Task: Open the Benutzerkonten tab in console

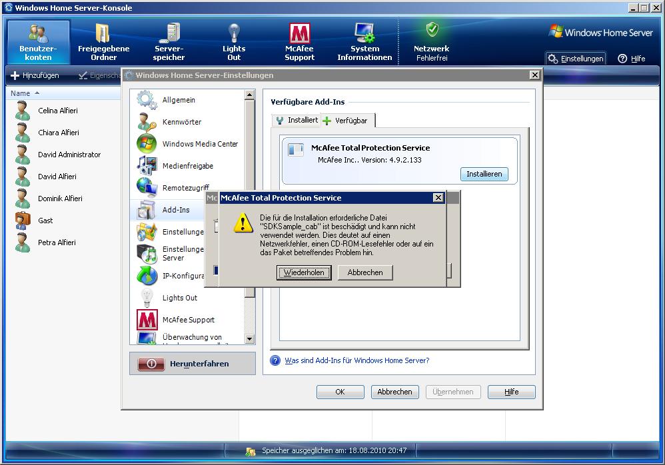Action: (38, 43)
